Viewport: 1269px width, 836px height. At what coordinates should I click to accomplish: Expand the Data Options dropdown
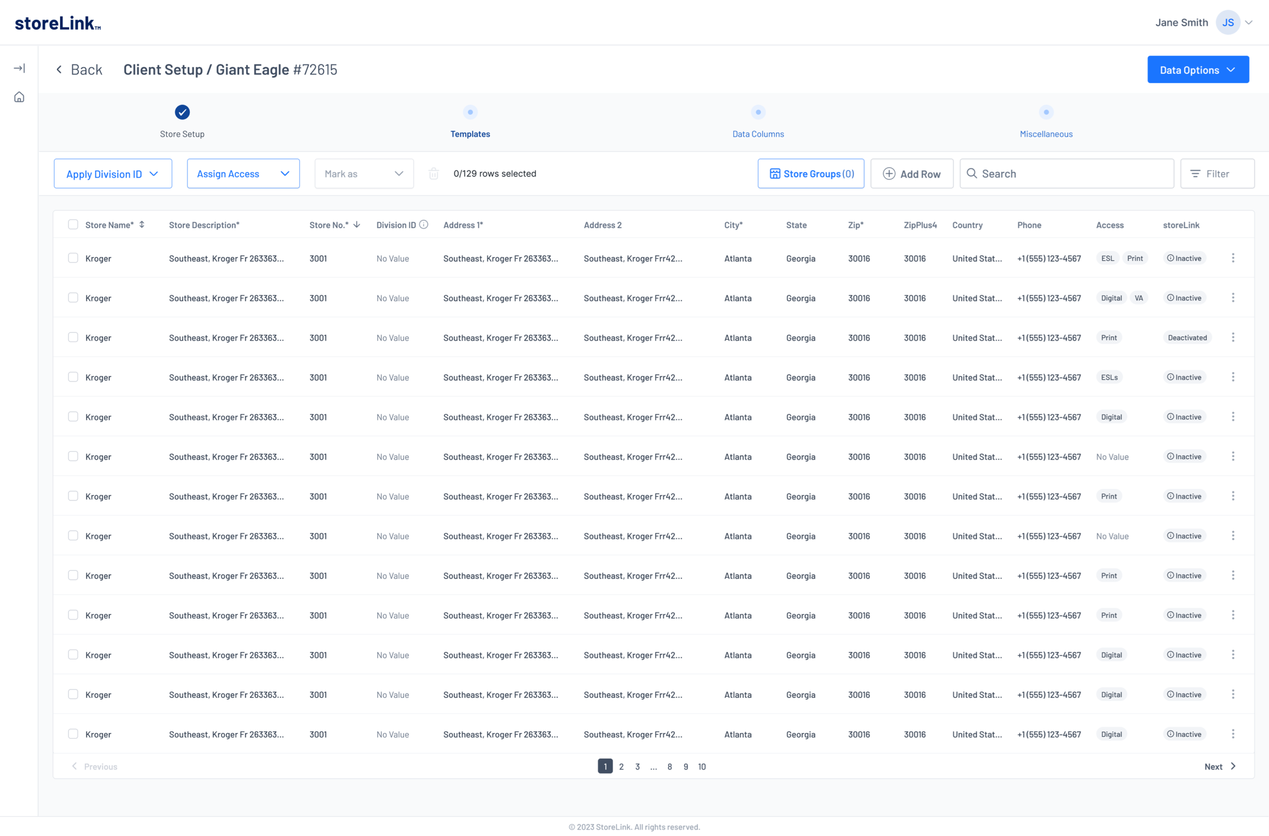pyautogui.click(x=1198, y=70)
